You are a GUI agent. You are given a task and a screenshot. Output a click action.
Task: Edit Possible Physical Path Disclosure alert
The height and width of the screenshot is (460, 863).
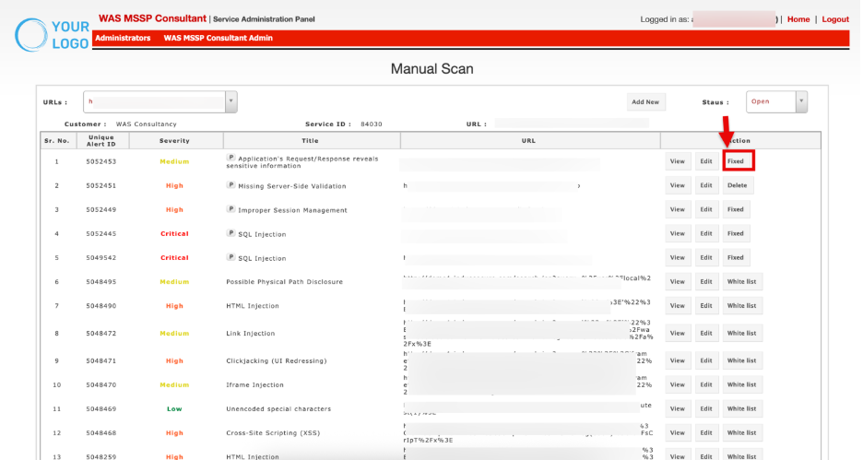[706, 282]
